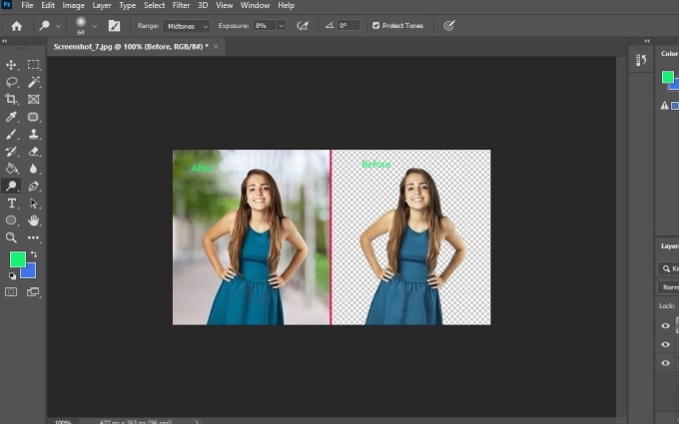679x424 pixels.
Task: Toggle Quick Mask mode
Action: click(11, 292)
